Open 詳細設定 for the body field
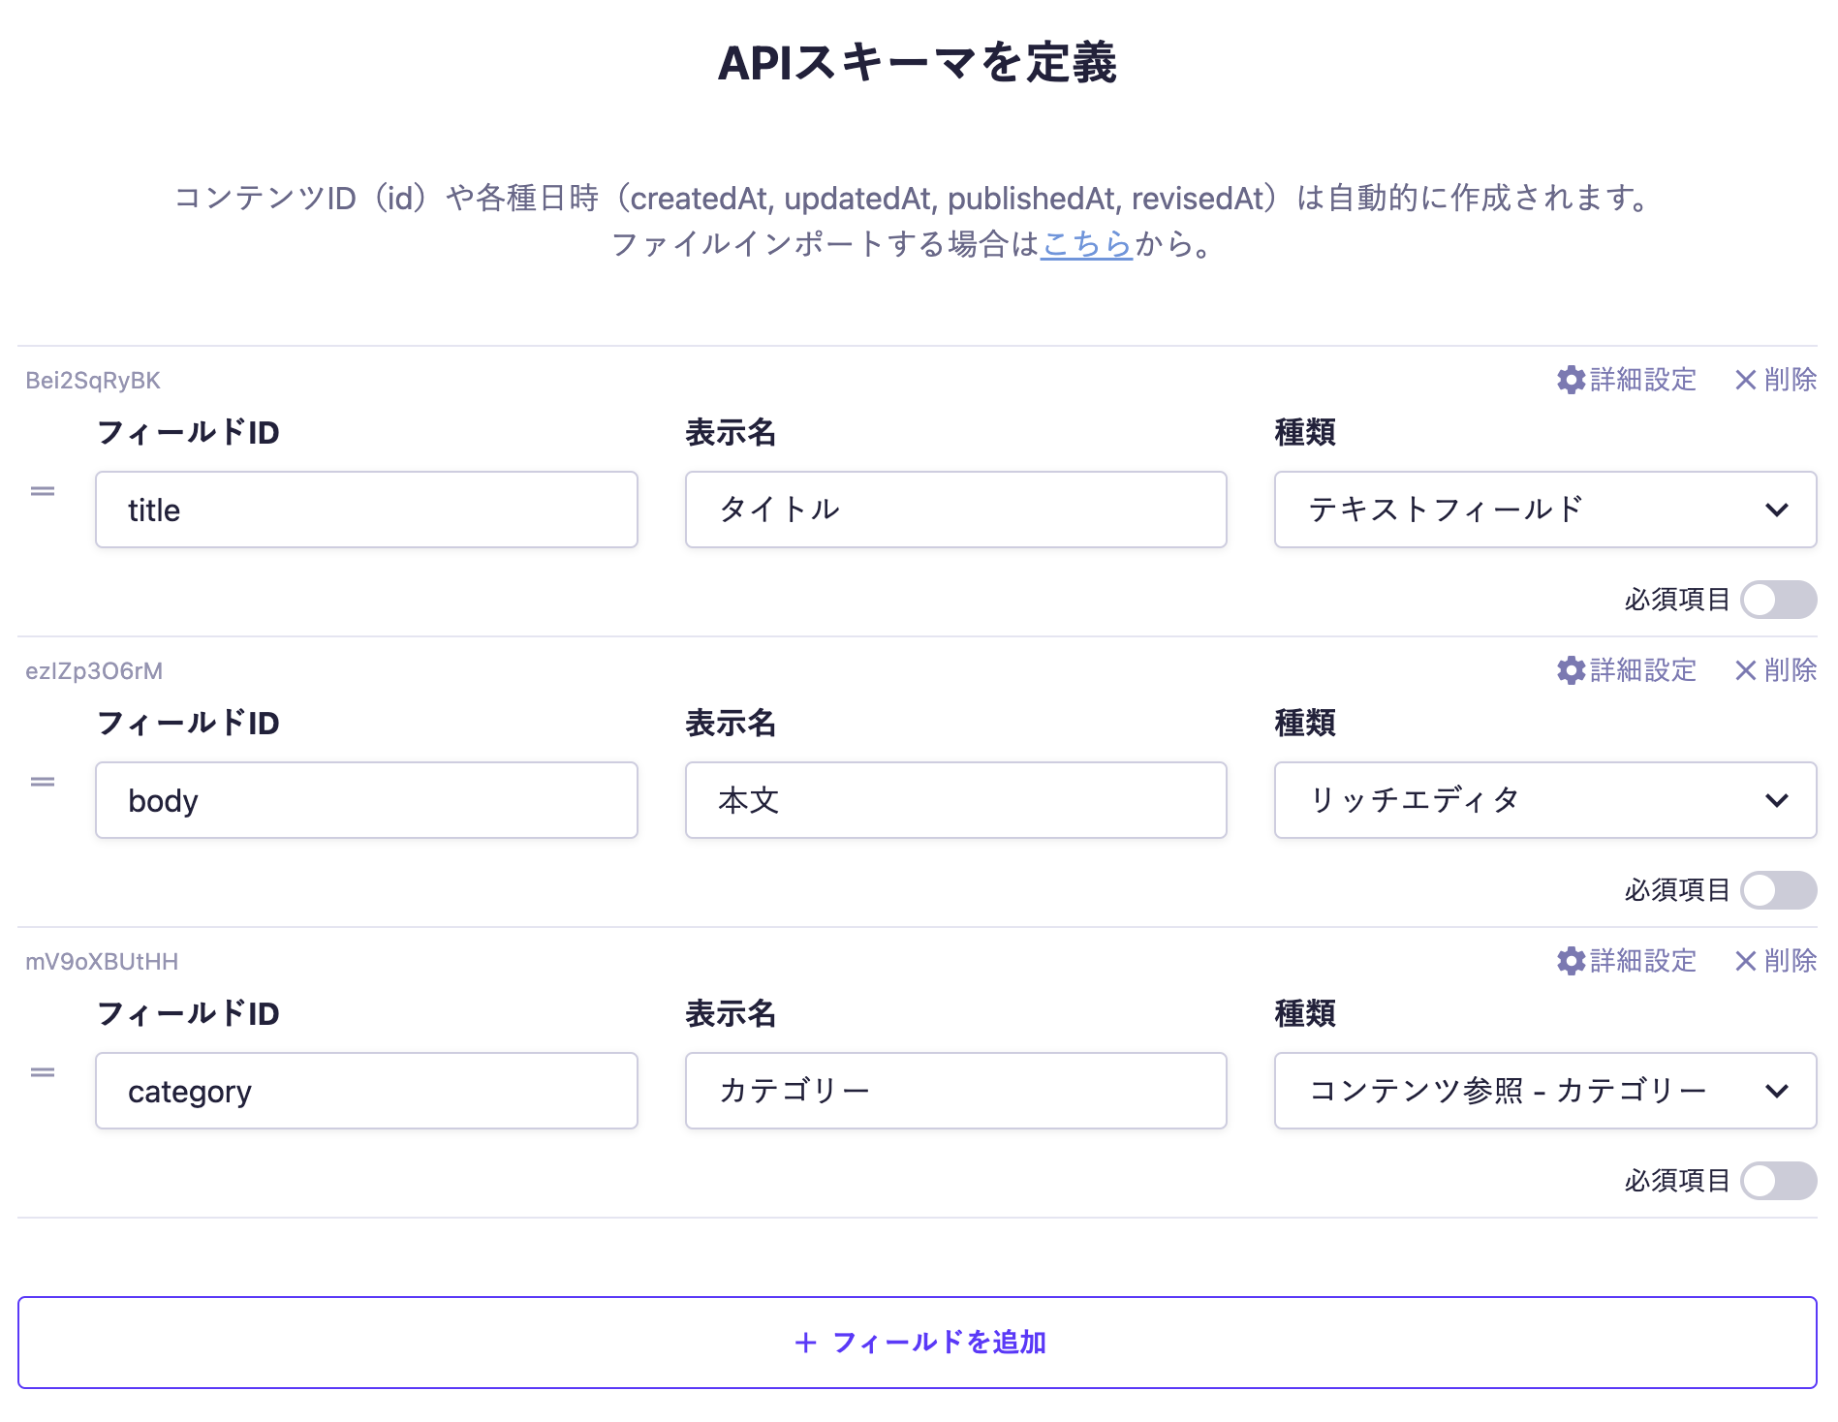The height and width of the screenshot is (1422, 1838). pyautogui.click(x=1625, y=670)
